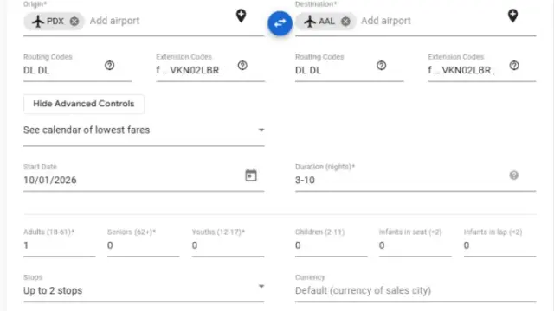
Task: Focus the Children count field
Action: click(331, 245)
